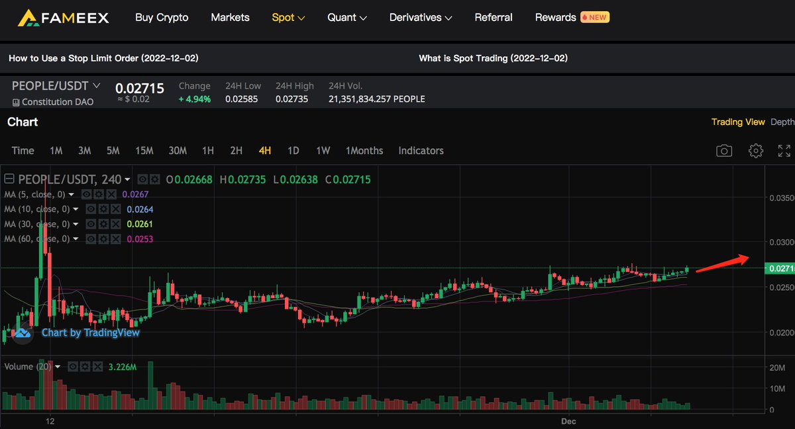Click the green current price label 0.0271
795x429 pixels.
[780, 268]
